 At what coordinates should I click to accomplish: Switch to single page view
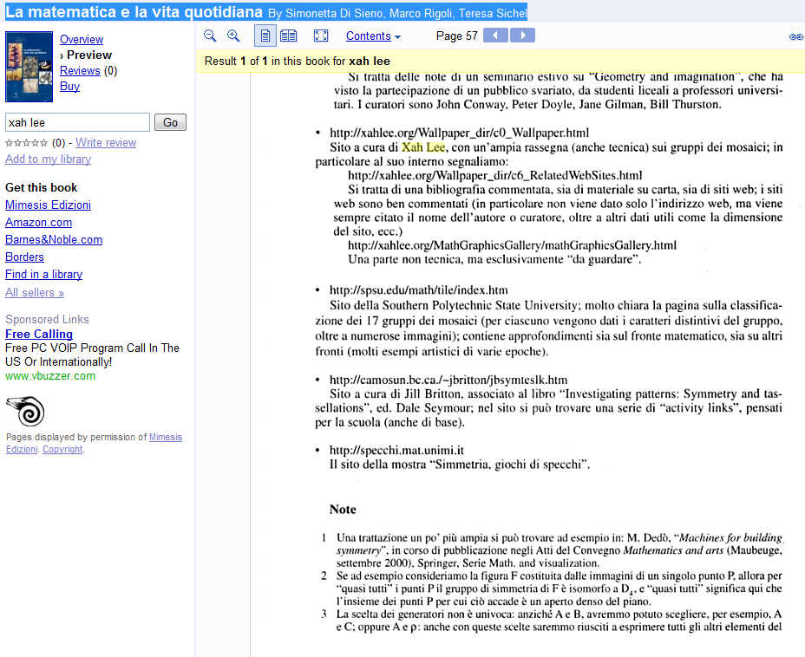click(x=265, y=36)
